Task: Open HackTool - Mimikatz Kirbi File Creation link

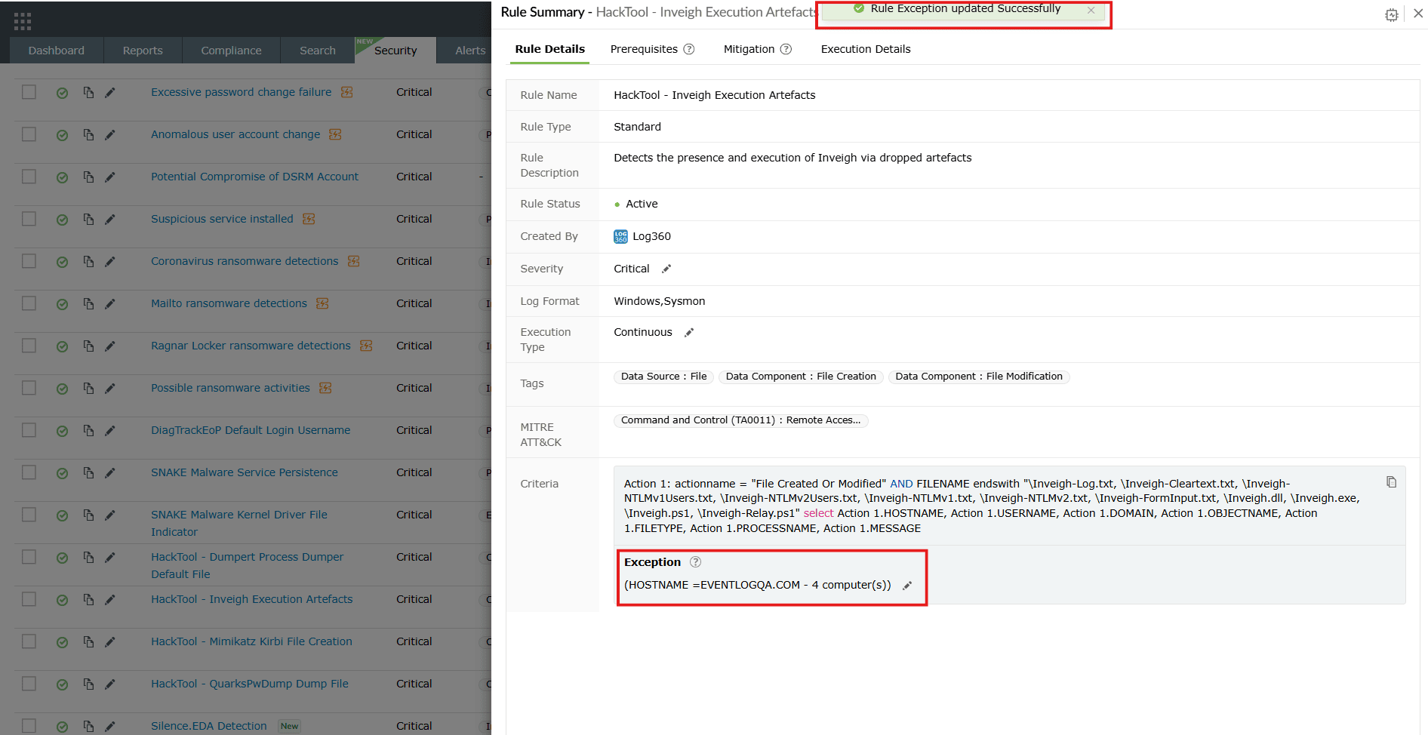Action: (x=251, y=641)
